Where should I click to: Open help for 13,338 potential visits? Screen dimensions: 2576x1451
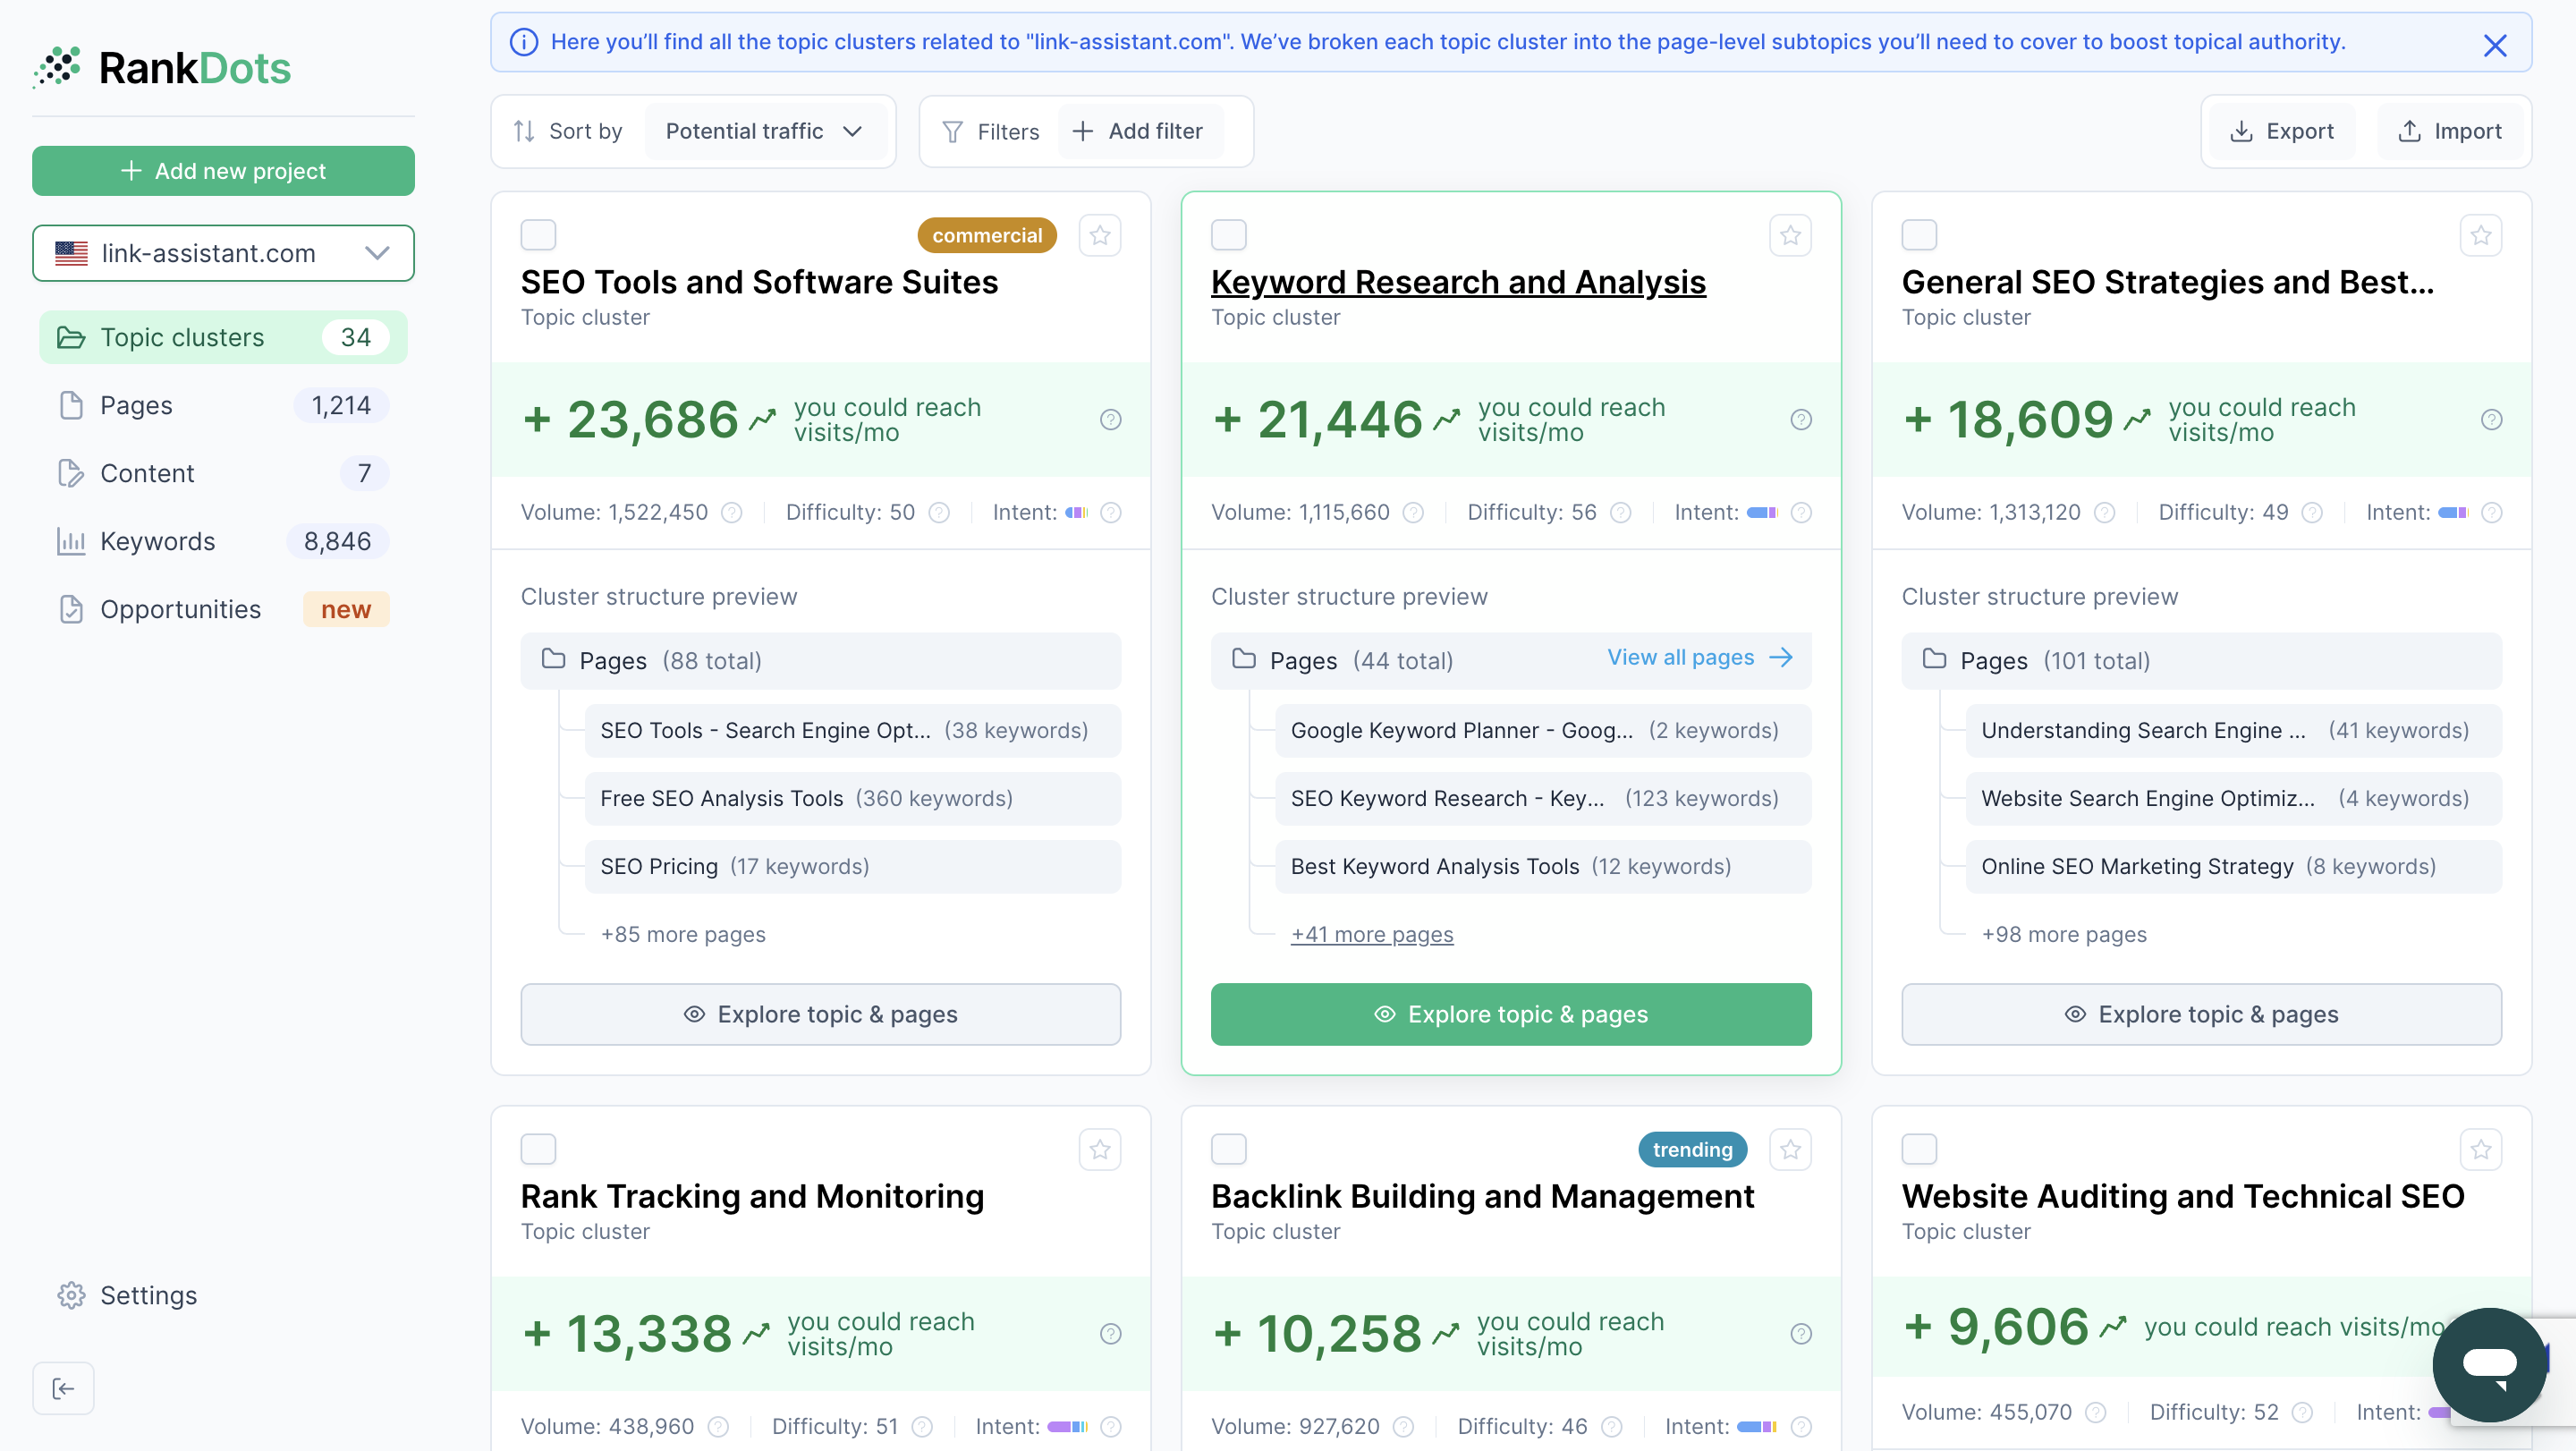click(1110, 1334)
